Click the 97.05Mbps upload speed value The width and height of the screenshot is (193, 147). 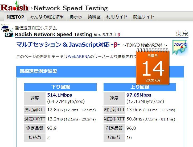point(139,95)
